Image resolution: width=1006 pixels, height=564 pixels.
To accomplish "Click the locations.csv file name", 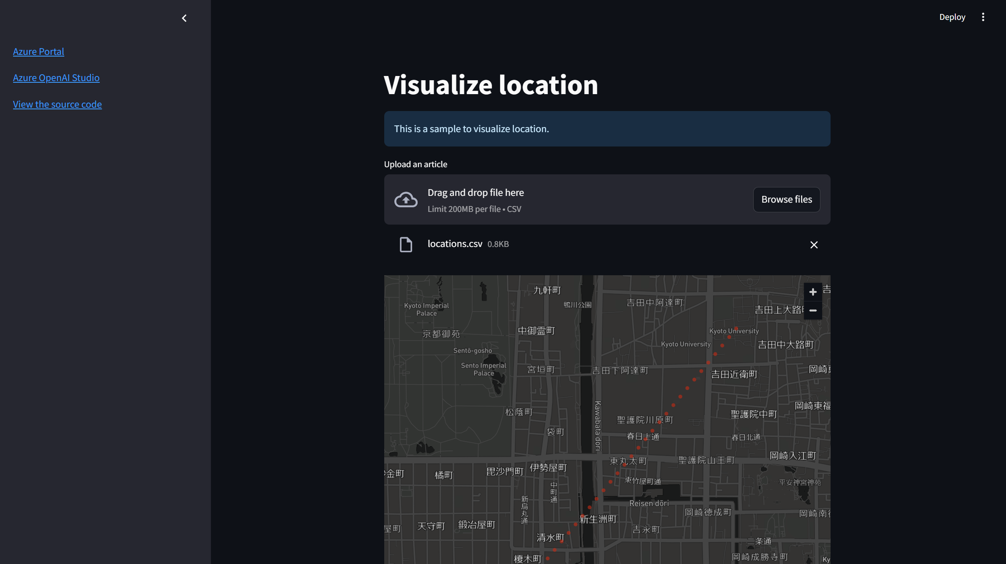I will click(455, 244).
